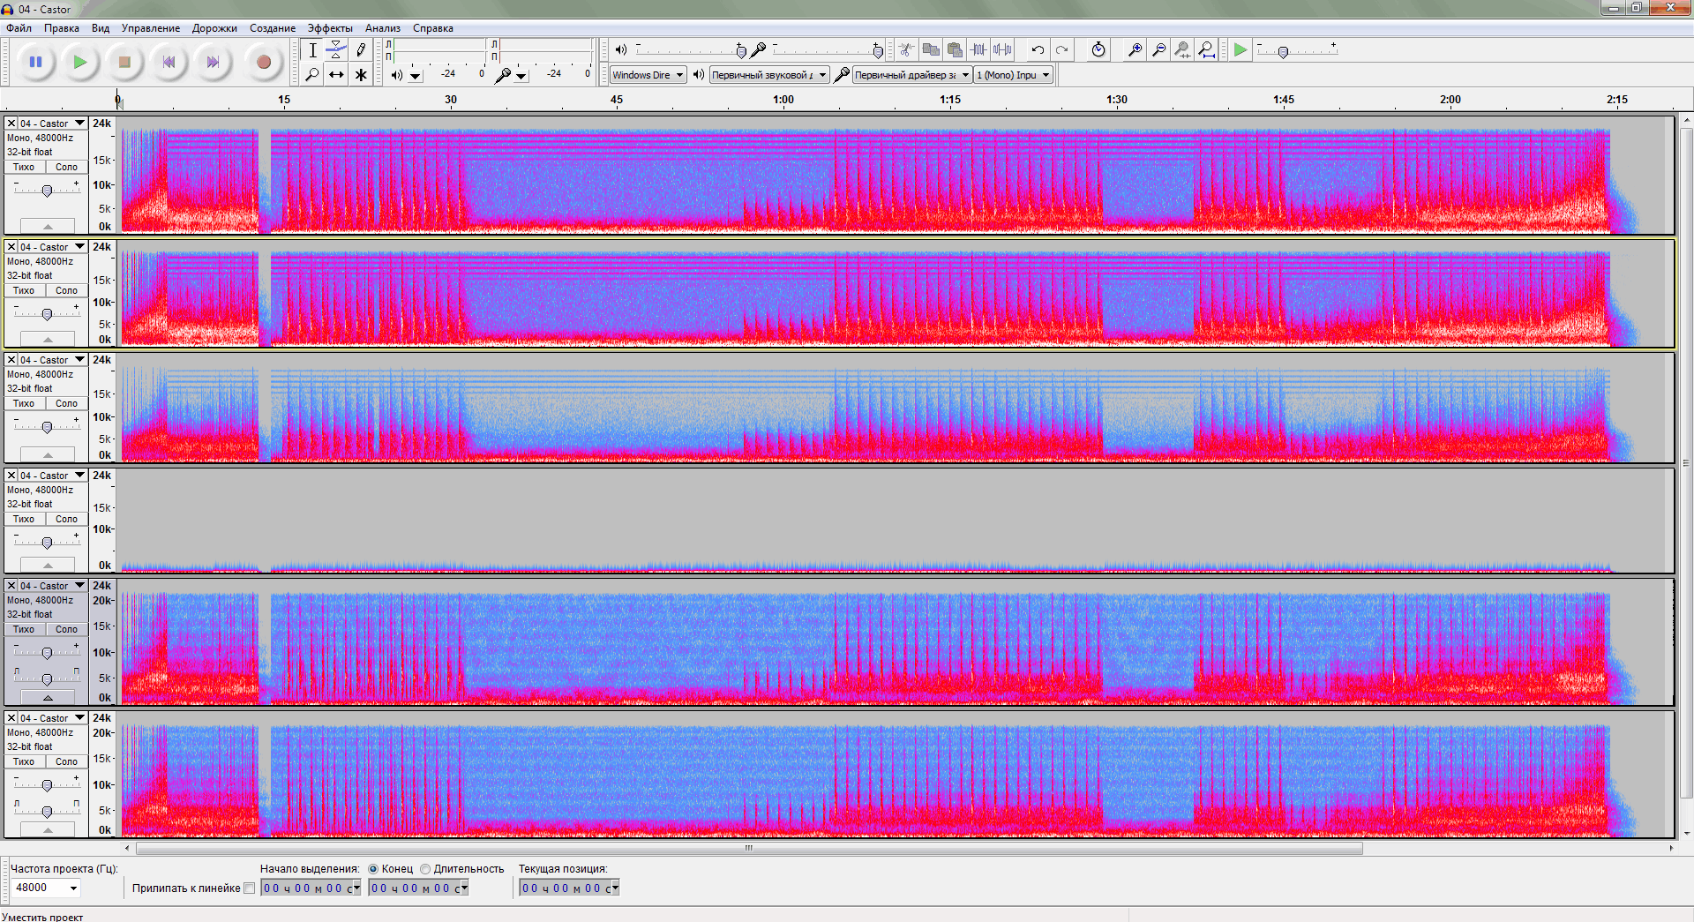
Task: Select the Draw (pencil) tool
Action: click(361, 50)
